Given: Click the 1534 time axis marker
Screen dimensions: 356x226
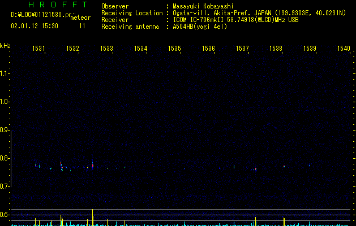Looking at the screenshot, I should pos(140,49).
